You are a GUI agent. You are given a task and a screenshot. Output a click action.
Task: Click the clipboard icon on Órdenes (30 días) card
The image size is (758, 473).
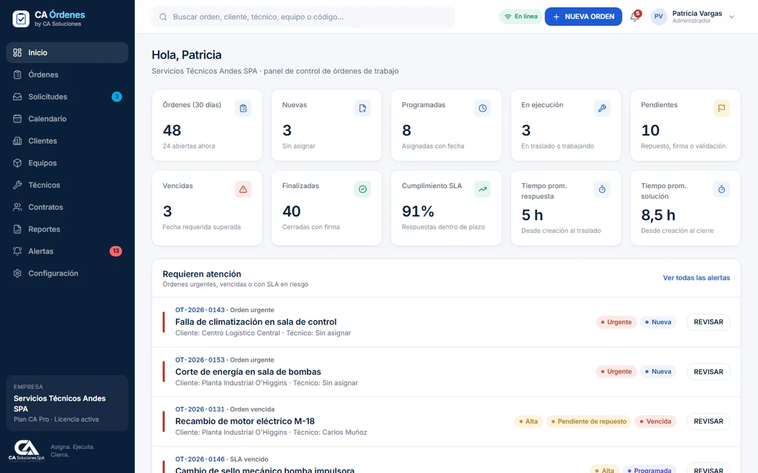[243, 108]
